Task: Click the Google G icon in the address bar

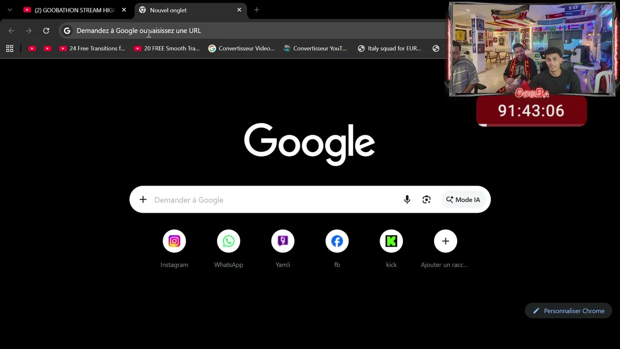Action: click(67, 31)
